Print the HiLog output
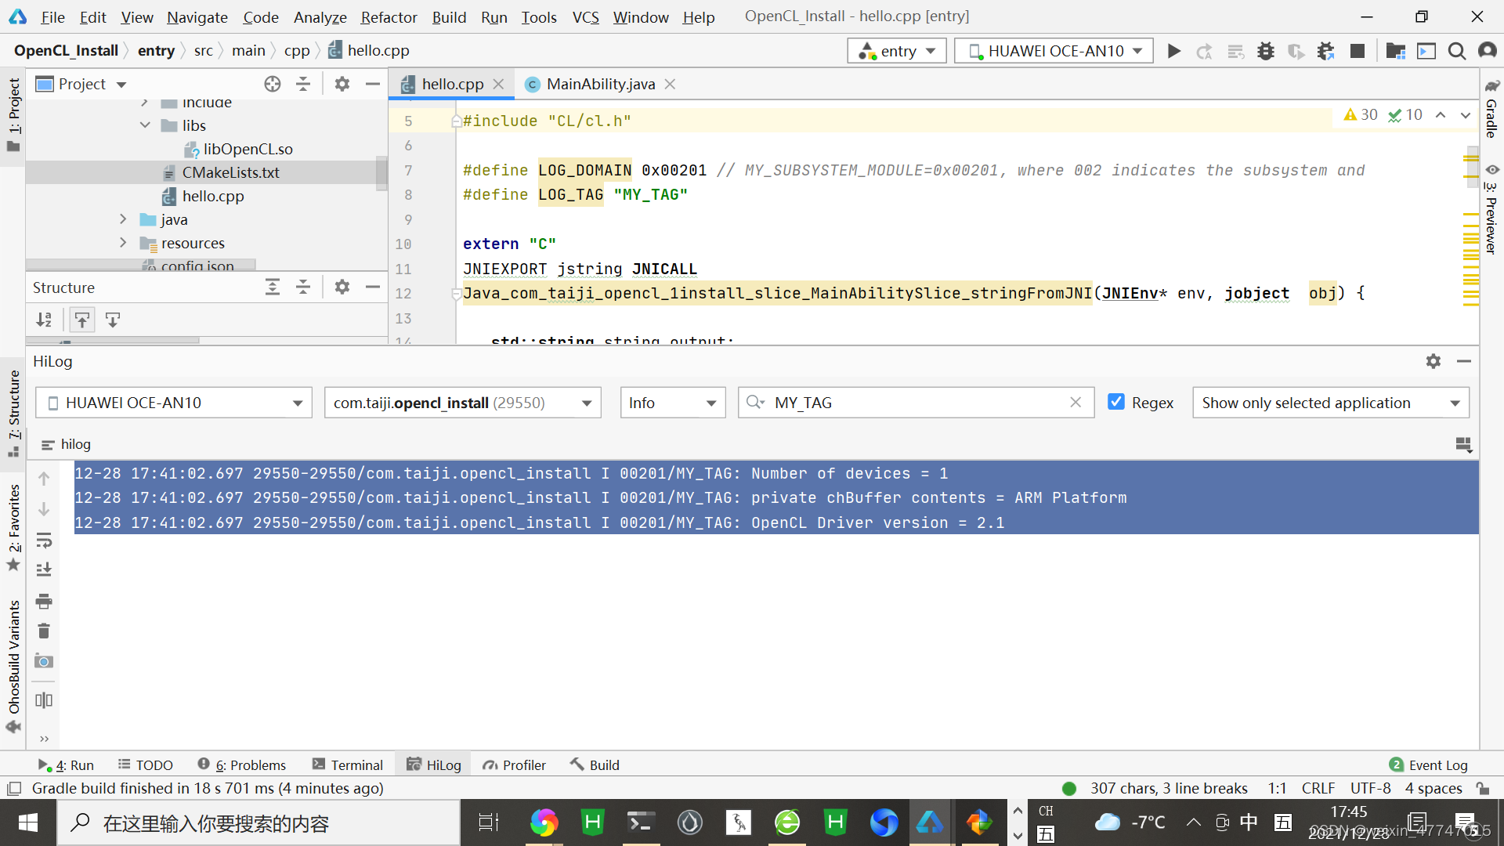The image size is (1504, 846). click(x=44, y=602)
